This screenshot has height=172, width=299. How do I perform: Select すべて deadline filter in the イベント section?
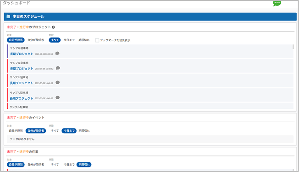tap(55, 131)
